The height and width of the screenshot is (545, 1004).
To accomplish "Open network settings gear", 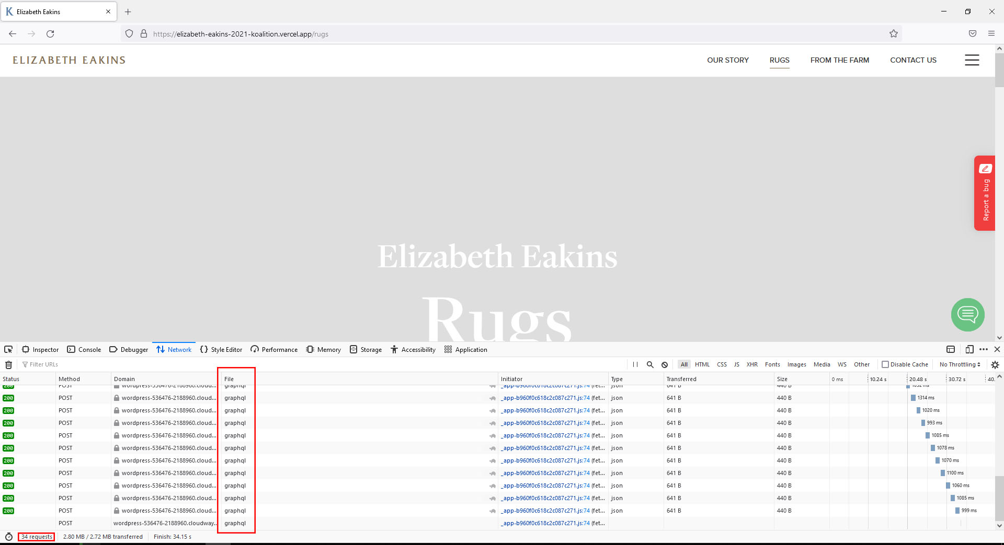I will [995, 364].
